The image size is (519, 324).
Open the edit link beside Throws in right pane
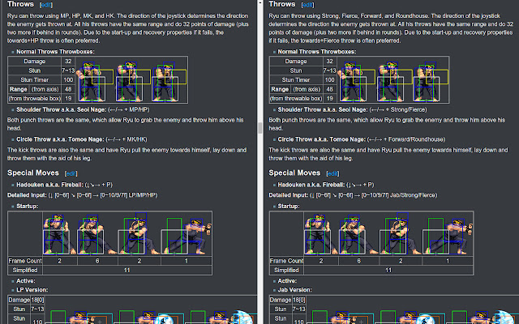pyautogui.click(x=307, y=5)
